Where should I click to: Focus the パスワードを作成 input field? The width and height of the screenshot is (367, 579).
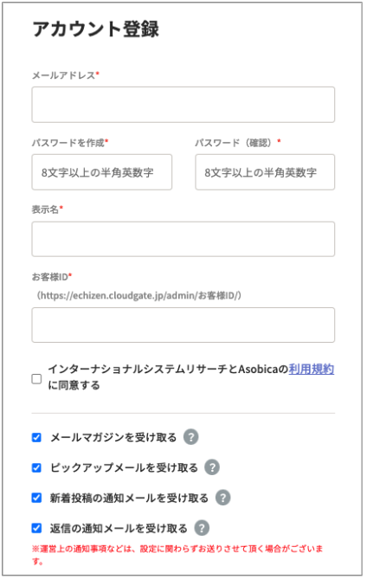(102, 172)
